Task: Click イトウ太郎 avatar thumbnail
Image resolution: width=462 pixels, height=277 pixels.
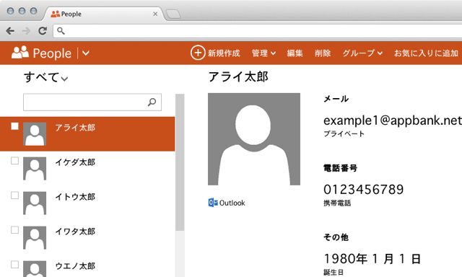Action: pyautogui.click(x=35, y=203)
